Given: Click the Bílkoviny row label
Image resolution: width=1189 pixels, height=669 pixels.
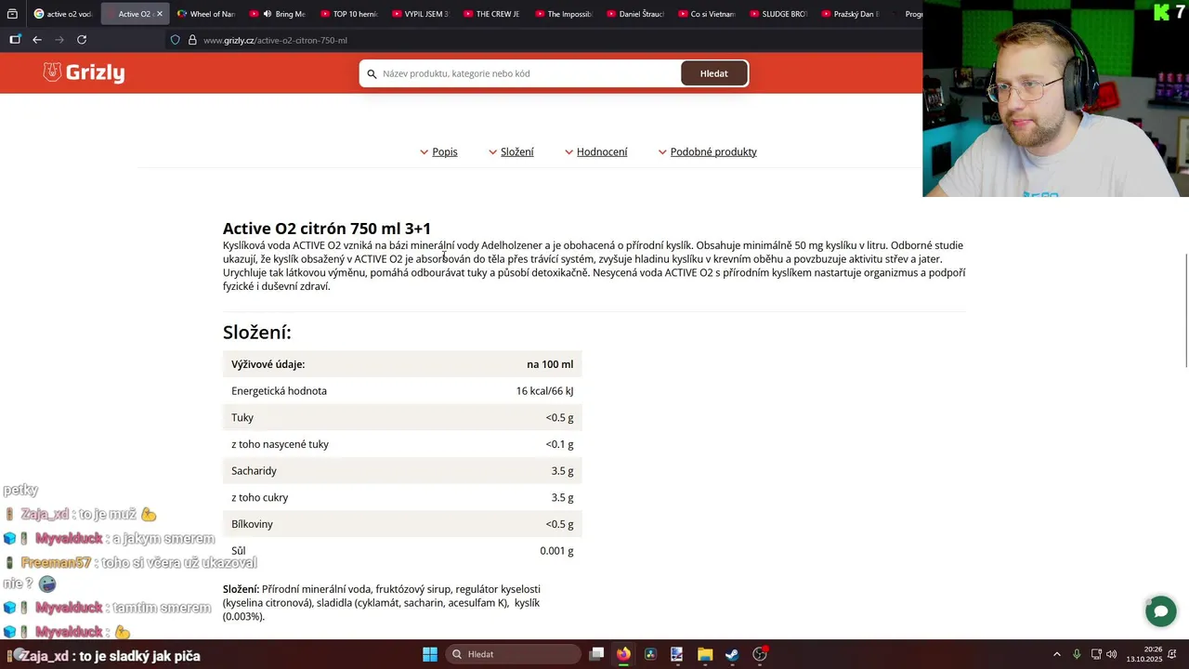Looking at the screenshot, I should [252, 524].
